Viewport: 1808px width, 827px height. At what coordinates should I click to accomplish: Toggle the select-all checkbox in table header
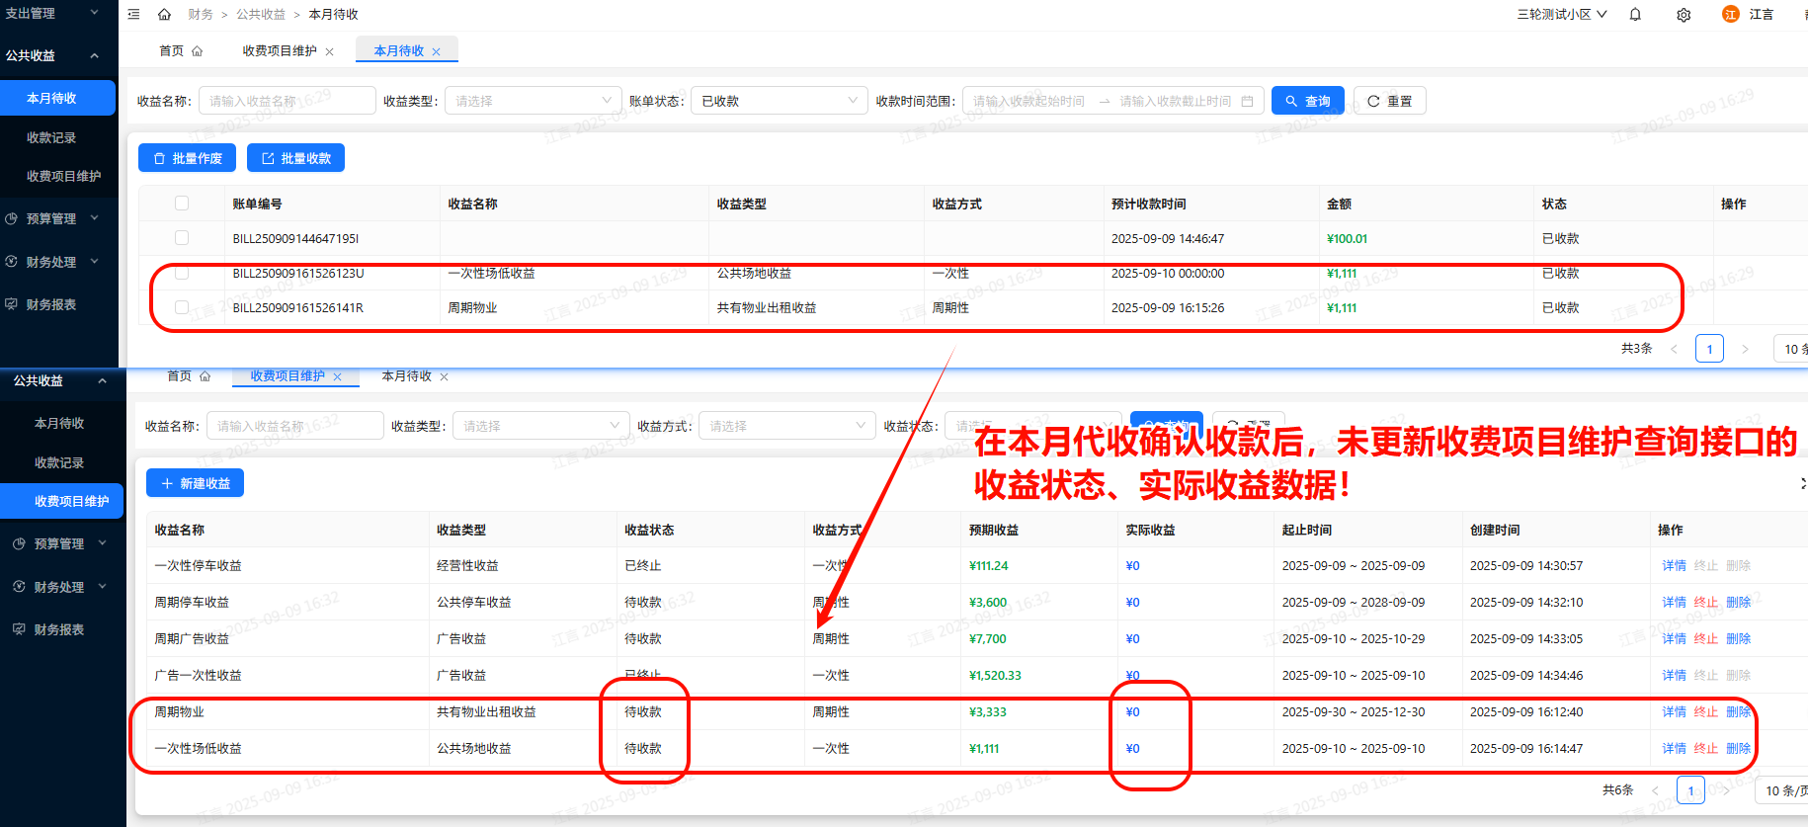[182, 204]
